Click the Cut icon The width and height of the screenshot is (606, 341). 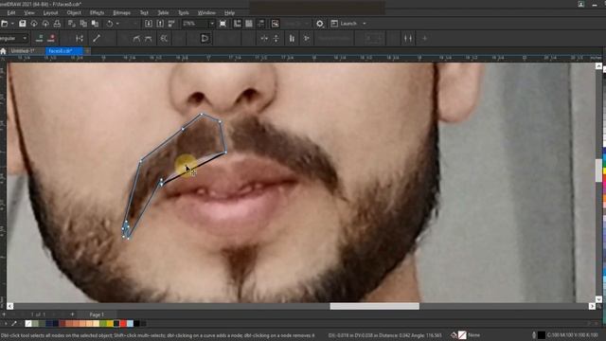pos(72,24)
